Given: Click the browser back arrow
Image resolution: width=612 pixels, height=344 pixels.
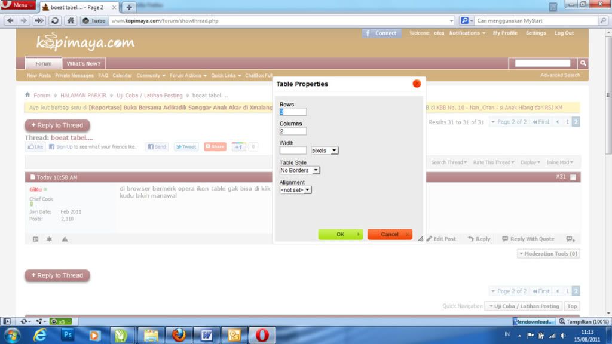Looking at the screenshot, I should [x=10, y=20].
